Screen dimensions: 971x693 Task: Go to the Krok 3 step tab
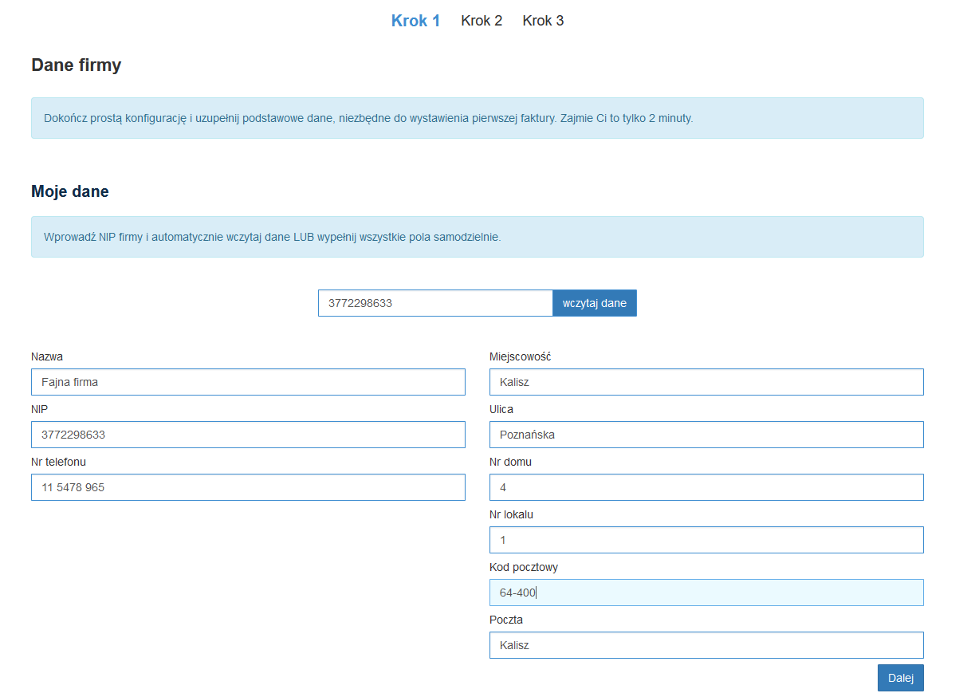(543, 21)
